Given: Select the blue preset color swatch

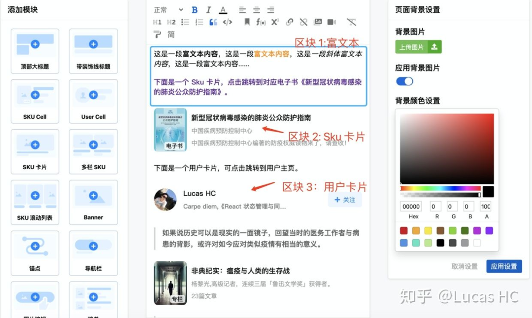Looking at the screenshot, I should point(404,243).
